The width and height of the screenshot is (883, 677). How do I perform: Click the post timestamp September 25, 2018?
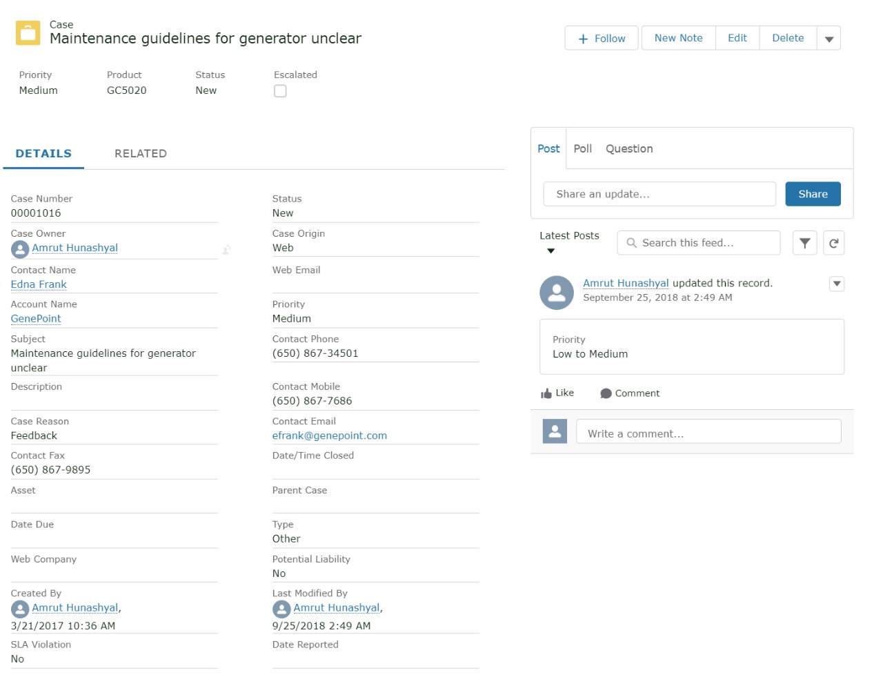click(x=657, y=297)
